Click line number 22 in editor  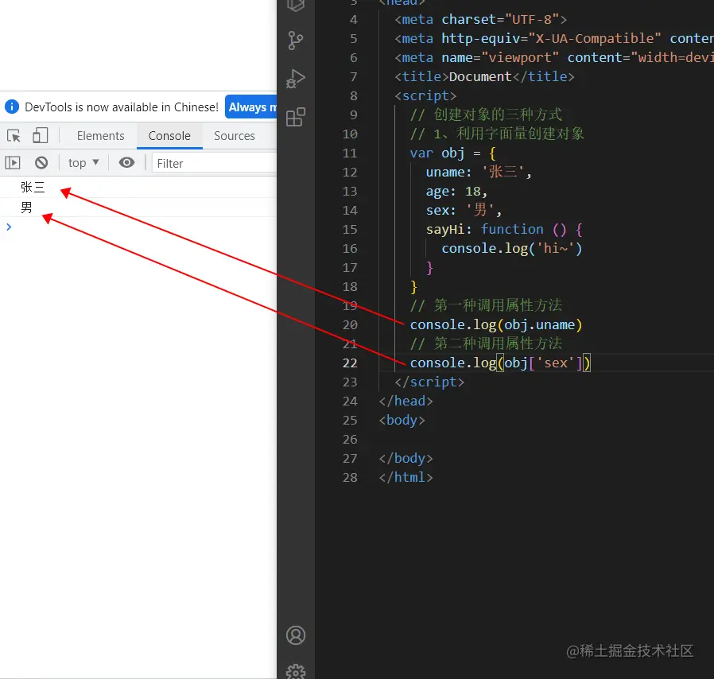click(x=350, y=363)
